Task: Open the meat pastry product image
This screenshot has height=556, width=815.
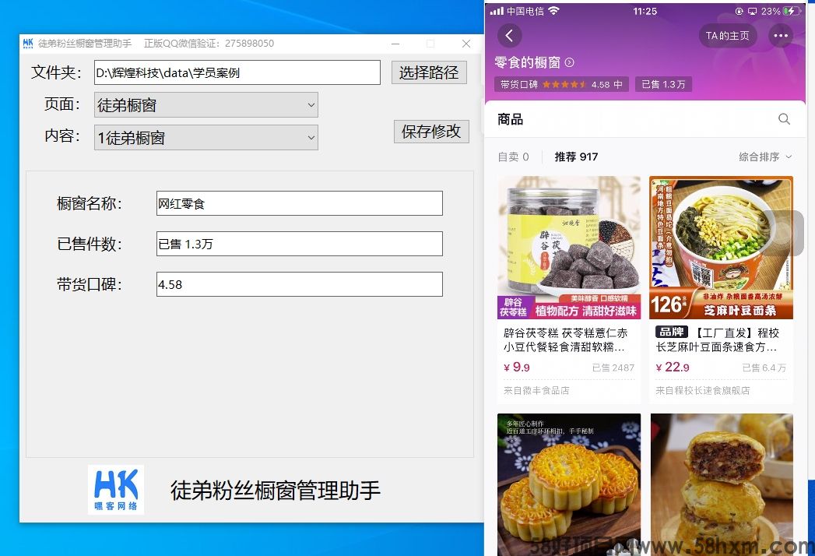Action: [722, 484]
